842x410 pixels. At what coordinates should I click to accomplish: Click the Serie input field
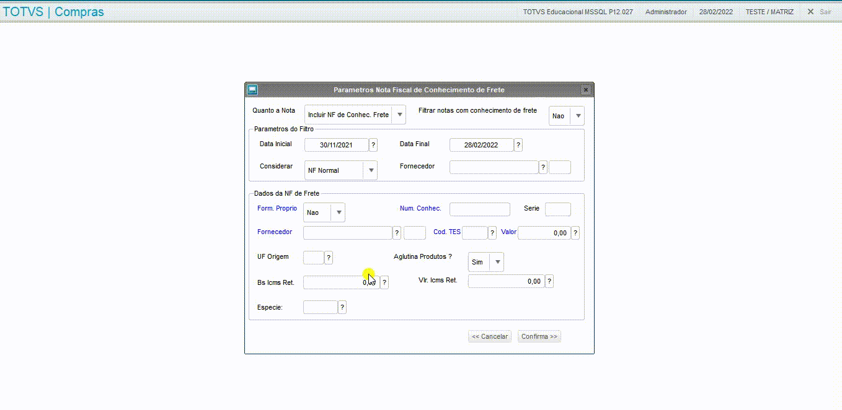point(558,209)
